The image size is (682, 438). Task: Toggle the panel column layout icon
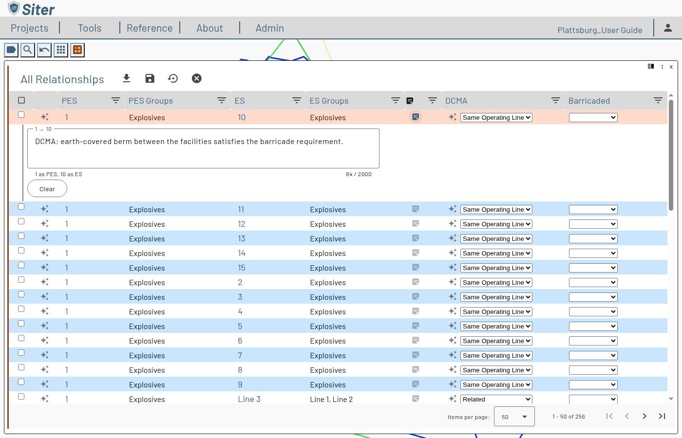pos(651,66)
